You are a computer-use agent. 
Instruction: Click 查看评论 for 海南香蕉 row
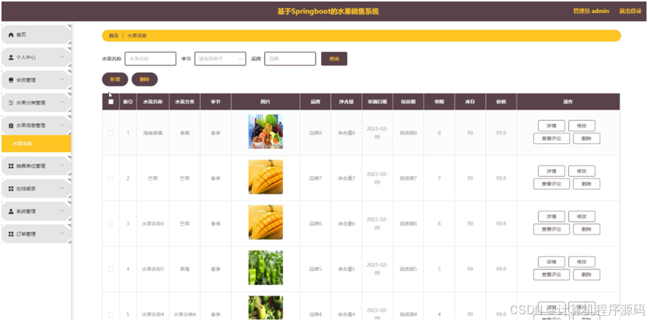(551, 138)
